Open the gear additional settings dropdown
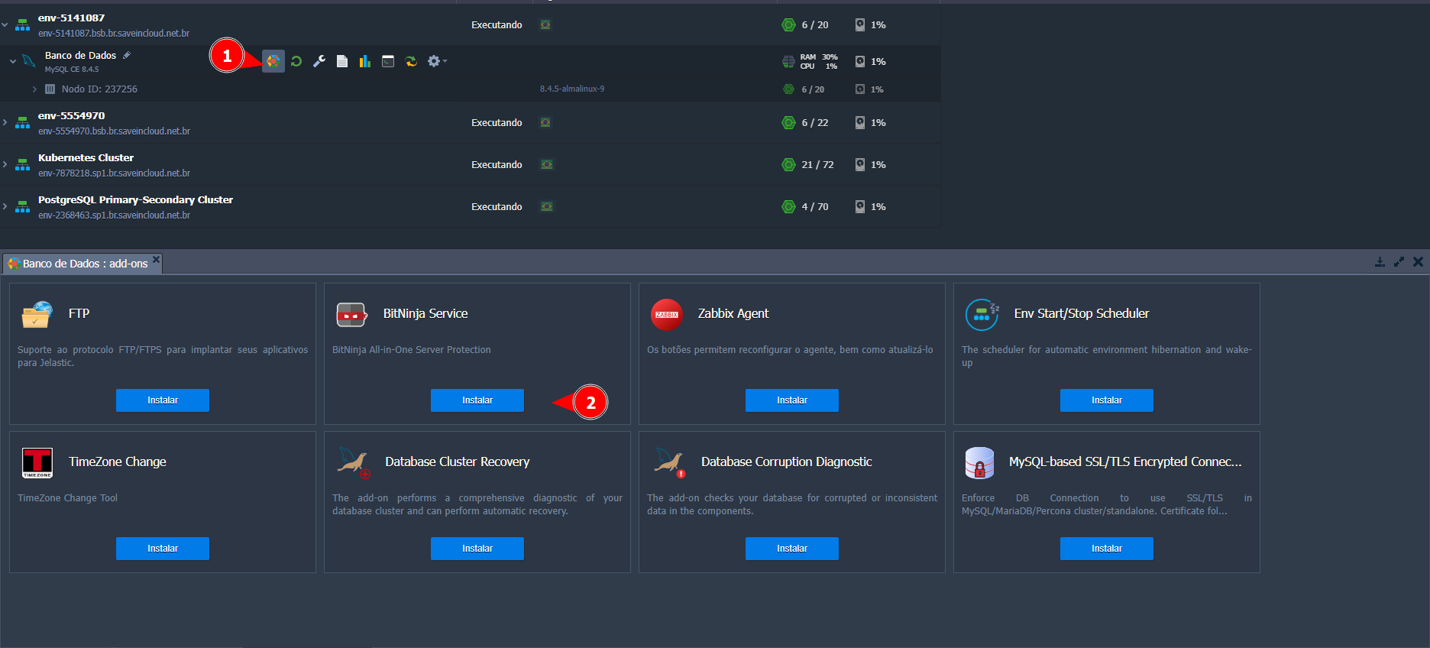 436,61
